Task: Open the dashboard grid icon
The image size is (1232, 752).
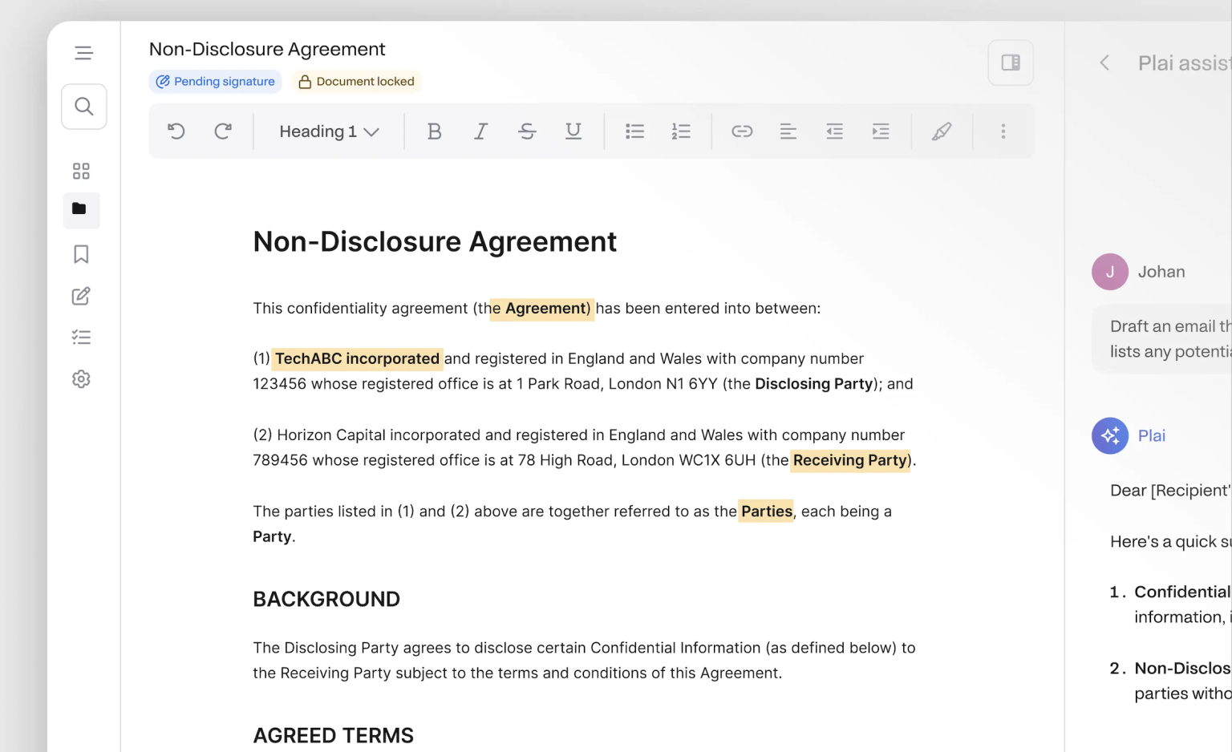Action: (81, 171)
